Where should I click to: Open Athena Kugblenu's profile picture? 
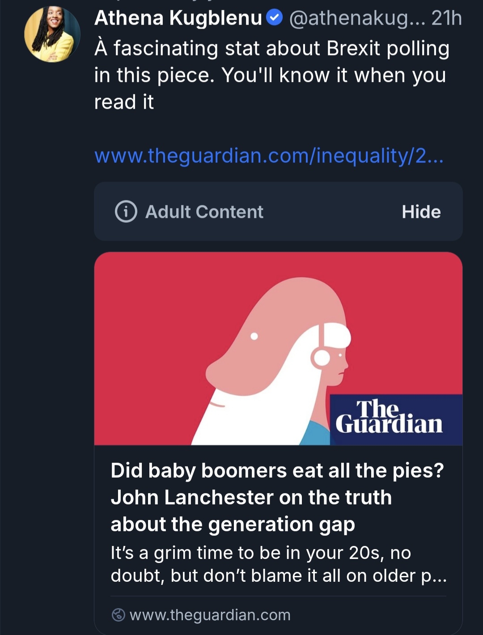(x=52, y=34)
